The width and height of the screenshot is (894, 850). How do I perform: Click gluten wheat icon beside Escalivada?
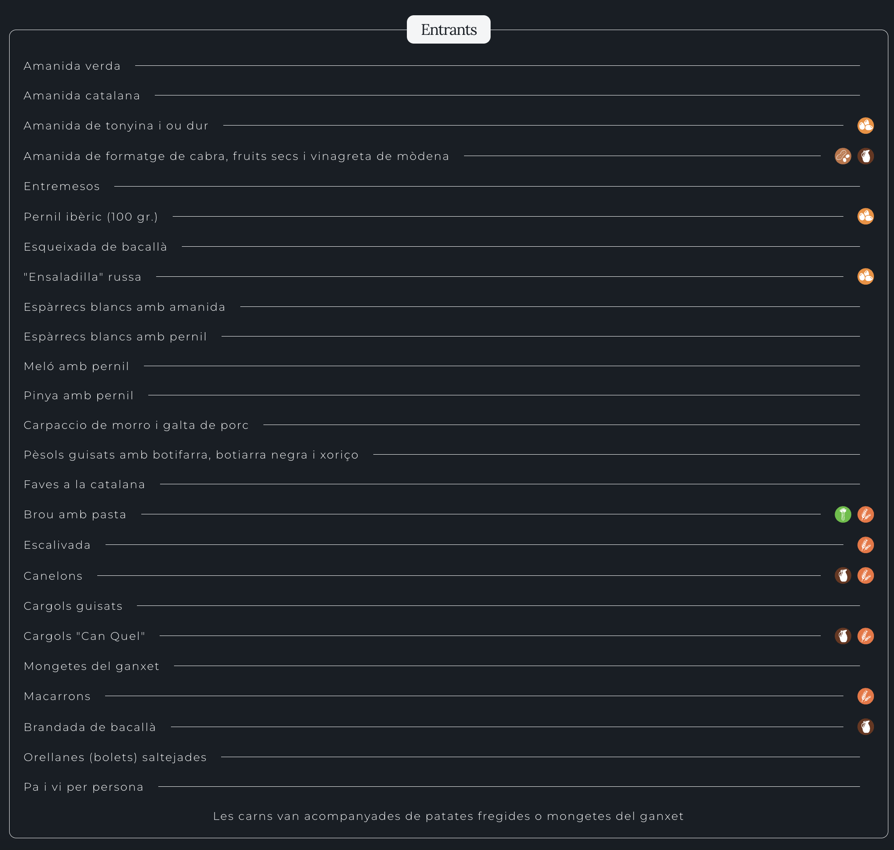pos(865,544)
